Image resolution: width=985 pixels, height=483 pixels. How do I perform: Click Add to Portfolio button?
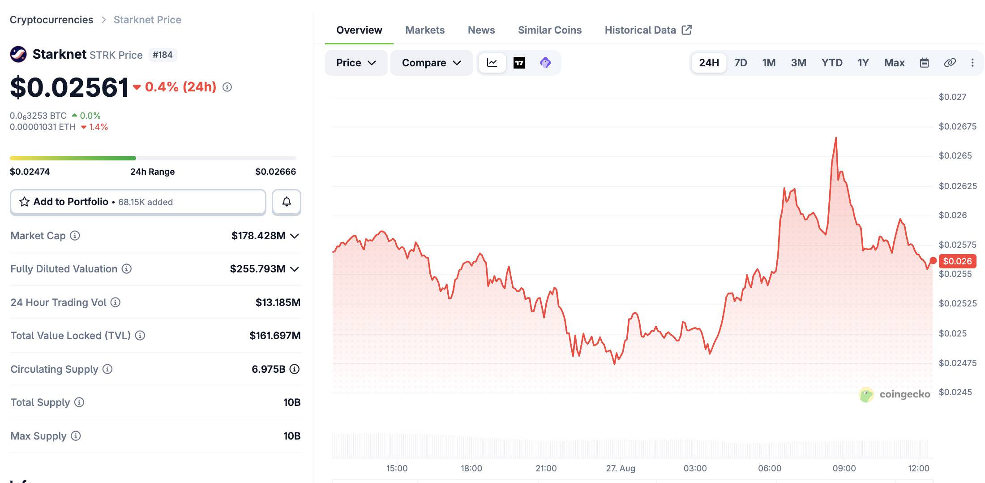click(138, 202)
